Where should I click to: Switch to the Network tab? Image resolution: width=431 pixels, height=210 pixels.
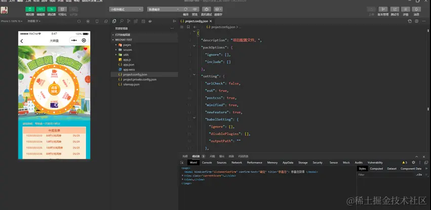(x=237, y=162)
